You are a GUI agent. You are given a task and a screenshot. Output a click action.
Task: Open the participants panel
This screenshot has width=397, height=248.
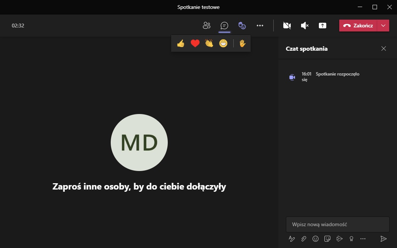coord(207,26)
